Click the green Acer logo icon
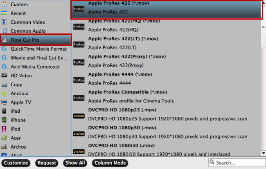This screenshot has height=169, width=266. 4,138
